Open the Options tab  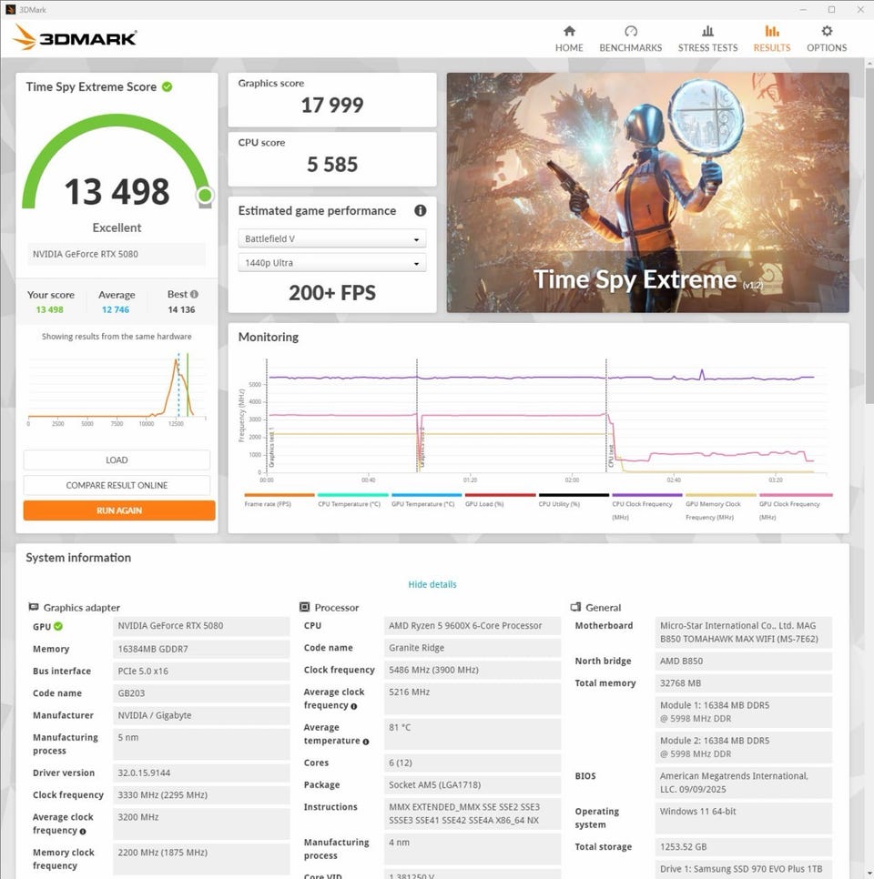[x=827, y=39]
